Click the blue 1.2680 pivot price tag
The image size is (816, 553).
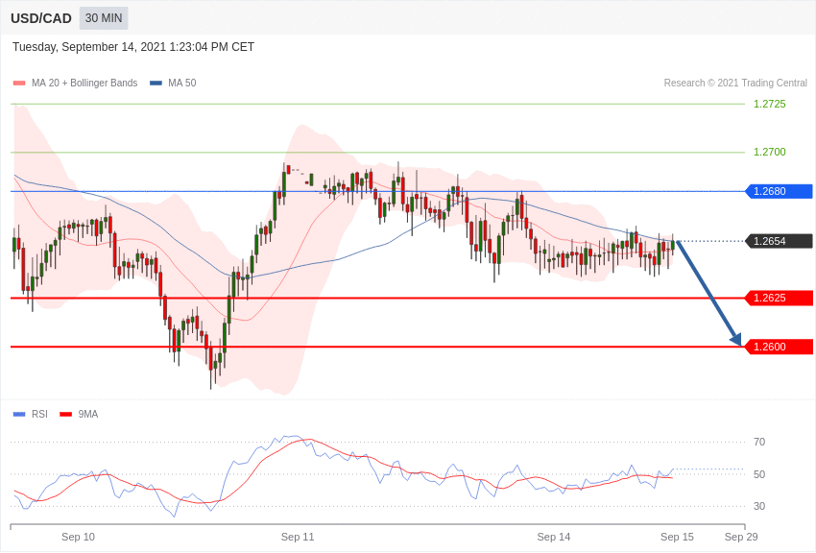coord(780,191)
